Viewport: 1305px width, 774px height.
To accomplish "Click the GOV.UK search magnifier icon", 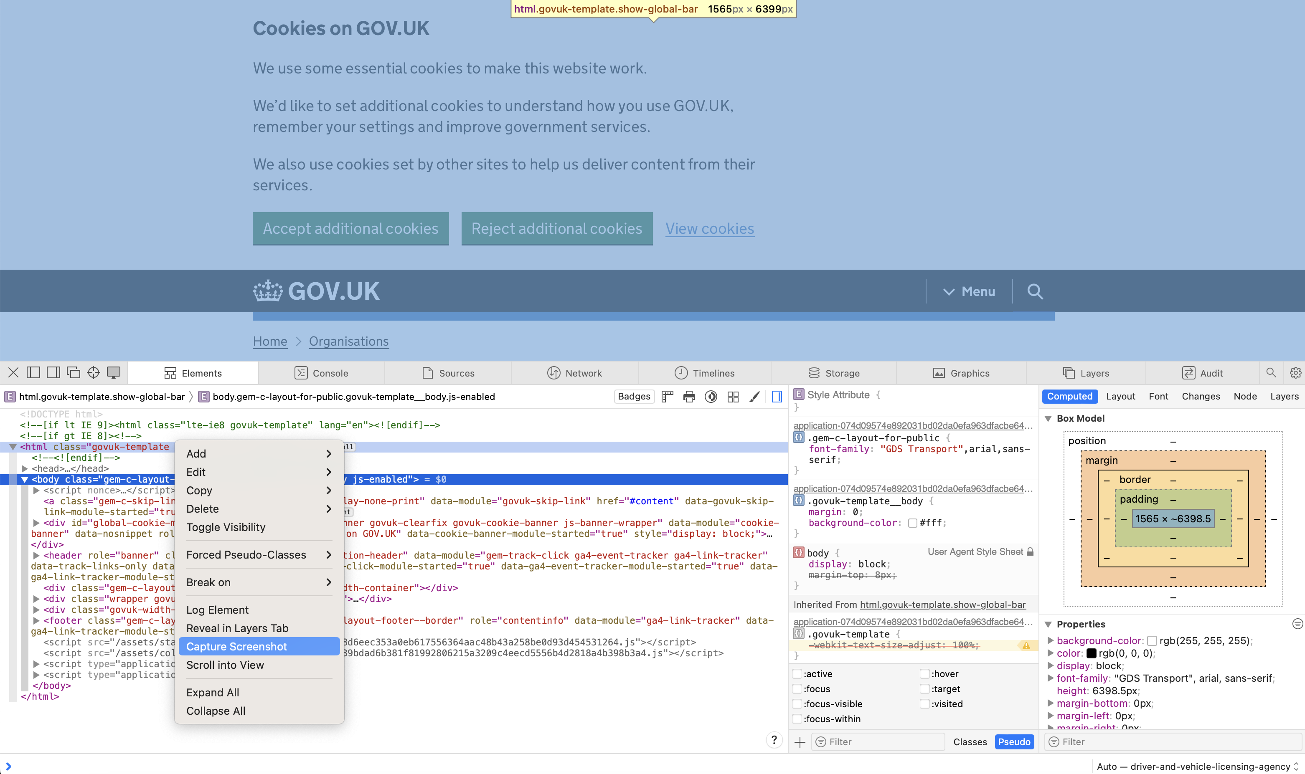I will pos(1035,291).
